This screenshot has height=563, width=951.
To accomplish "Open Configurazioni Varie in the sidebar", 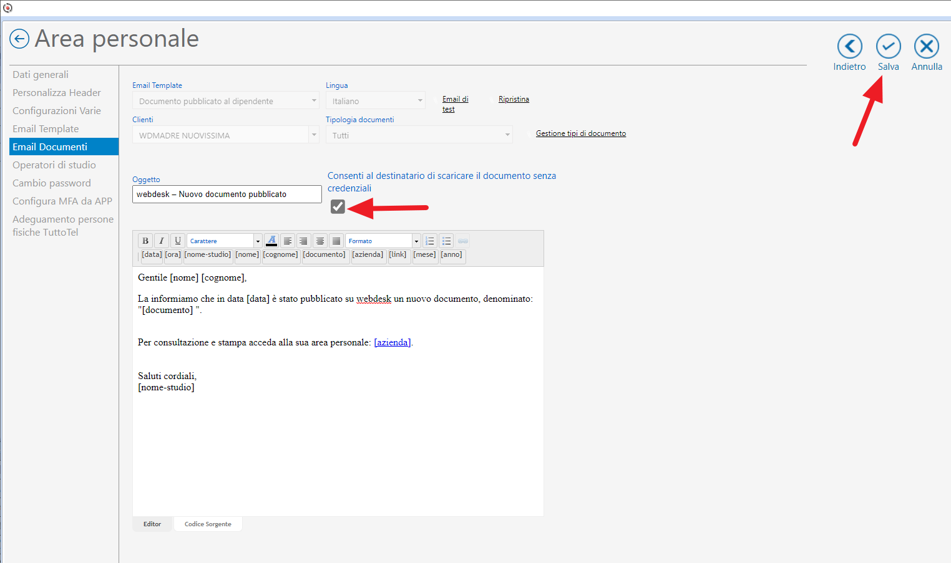I will point(57,110).
